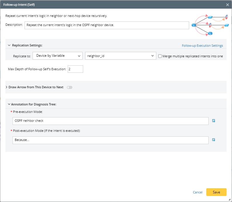This screenshot has height=202, width=232.
Task: Expand Draw Arrow from This Device section
Action: [x=7, y=87]
